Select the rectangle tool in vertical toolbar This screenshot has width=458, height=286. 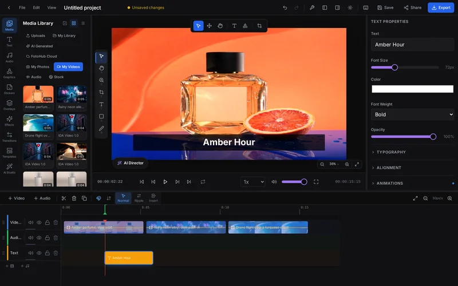coord(101,117)
